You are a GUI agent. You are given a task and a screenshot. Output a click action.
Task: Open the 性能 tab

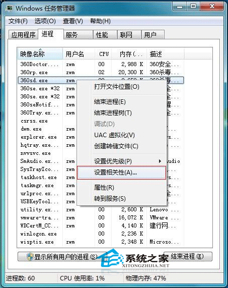[105, 35]
